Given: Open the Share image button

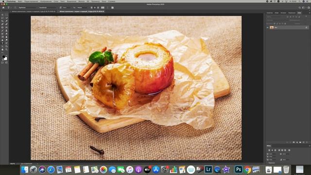Looking at the screenshot, I should 309,8.
